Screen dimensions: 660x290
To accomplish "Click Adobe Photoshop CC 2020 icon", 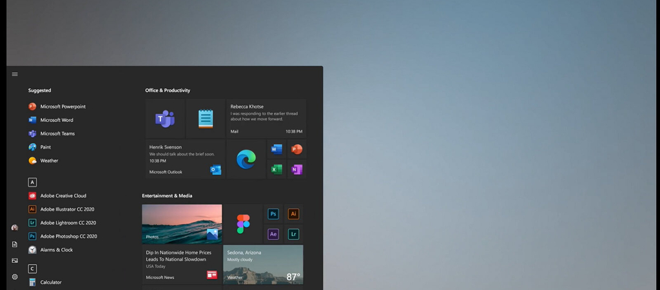I will point(32,236).
